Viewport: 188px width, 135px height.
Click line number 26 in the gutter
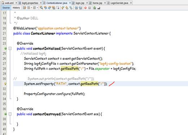4,58
